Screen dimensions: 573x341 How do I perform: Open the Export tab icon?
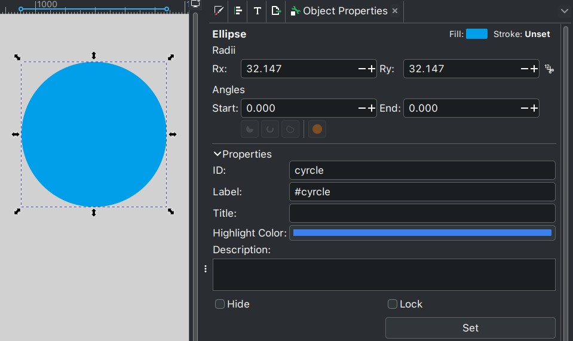pos(276,11)
